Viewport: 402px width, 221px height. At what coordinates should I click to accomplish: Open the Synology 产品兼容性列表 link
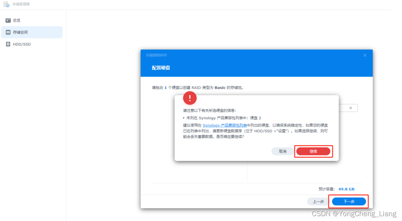[x=225, y=125]
